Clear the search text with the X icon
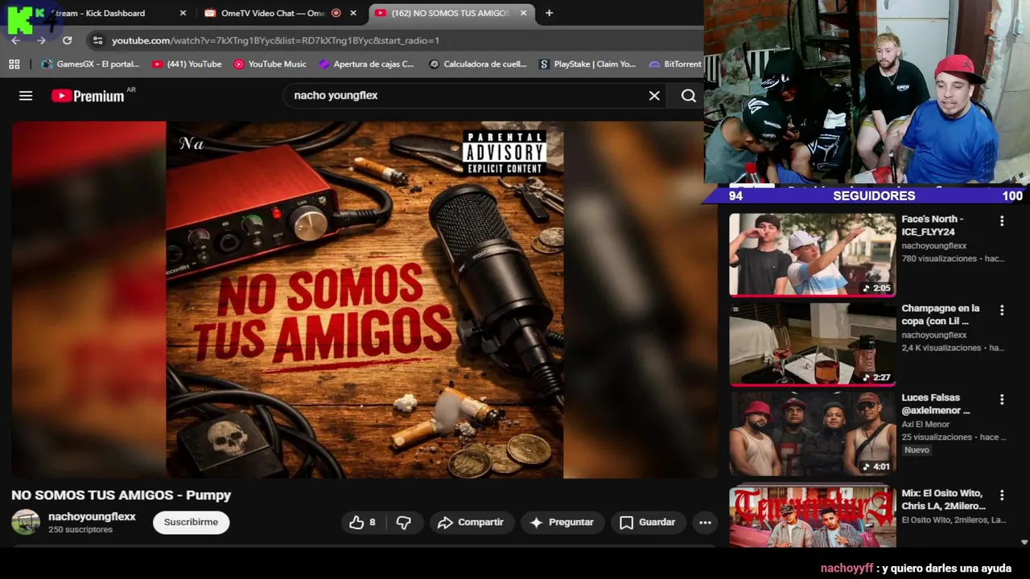This screenshot has height=579, width=1030. click(654, 96)
